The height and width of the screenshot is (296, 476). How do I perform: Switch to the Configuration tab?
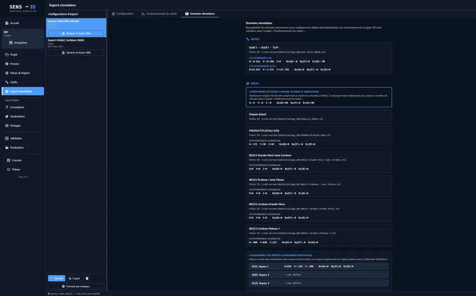pyautogui.click(x=122, y=13)
